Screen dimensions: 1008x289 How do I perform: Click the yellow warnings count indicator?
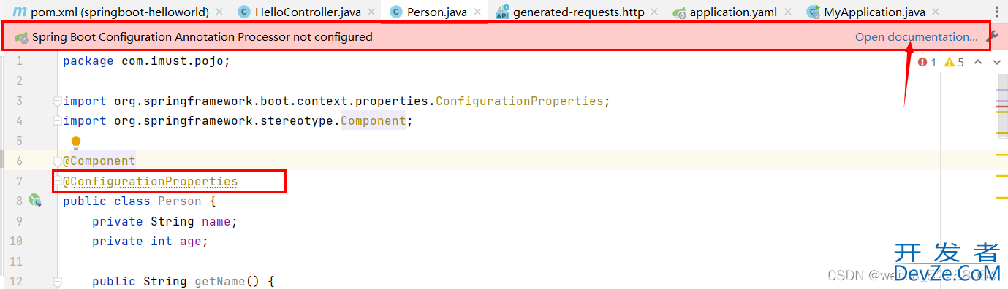pyautogui.click(x=955, y=62)
